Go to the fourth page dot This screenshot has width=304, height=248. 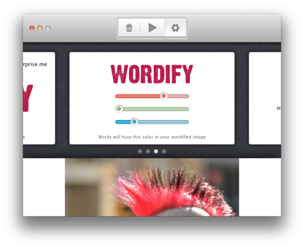coord(164,151)
